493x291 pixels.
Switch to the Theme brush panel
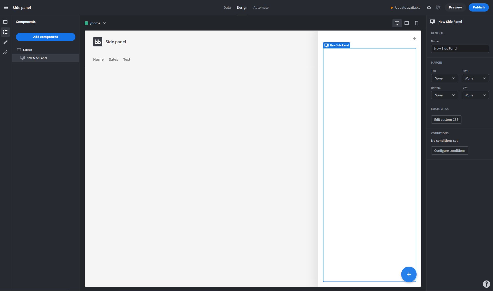[5, 42]
